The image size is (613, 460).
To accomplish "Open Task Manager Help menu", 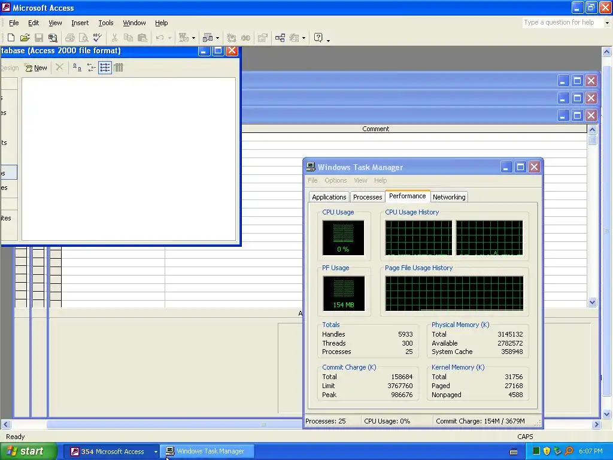I will point(380,180).
